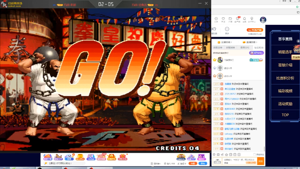Open the dark badge icon on gift bar right
Image resolution: width=300 pixels, height=169 pixels.
tap(181, 157)
